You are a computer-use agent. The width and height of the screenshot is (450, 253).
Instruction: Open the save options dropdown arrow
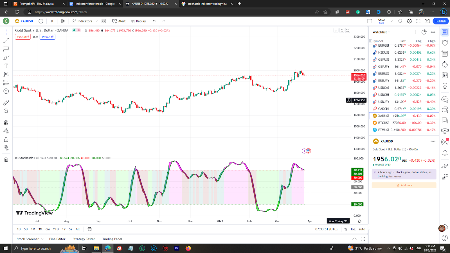pyautogui.click(x=391, y=21)
